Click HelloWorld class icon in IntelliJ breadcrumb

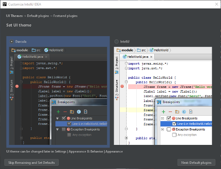pos(151,50)
